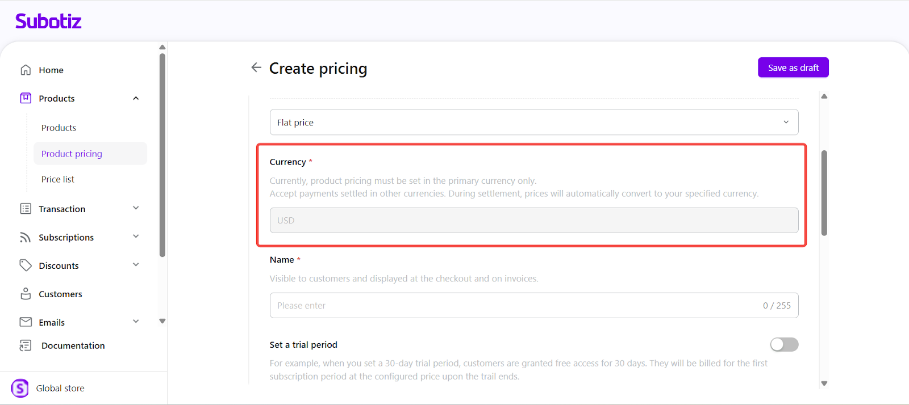909x405 pixels.
Task: Click the Customers person icon
Action: [26, 294]
